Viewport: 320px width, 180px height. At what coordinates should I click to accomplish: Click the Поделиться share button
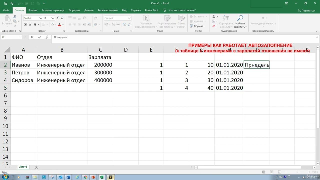coord(306,10)
